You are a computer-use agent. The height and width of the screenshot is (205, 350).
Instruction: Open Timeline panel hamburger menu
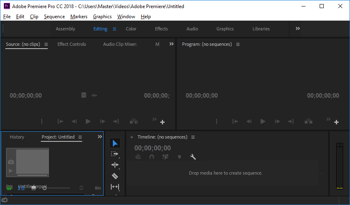193,137
